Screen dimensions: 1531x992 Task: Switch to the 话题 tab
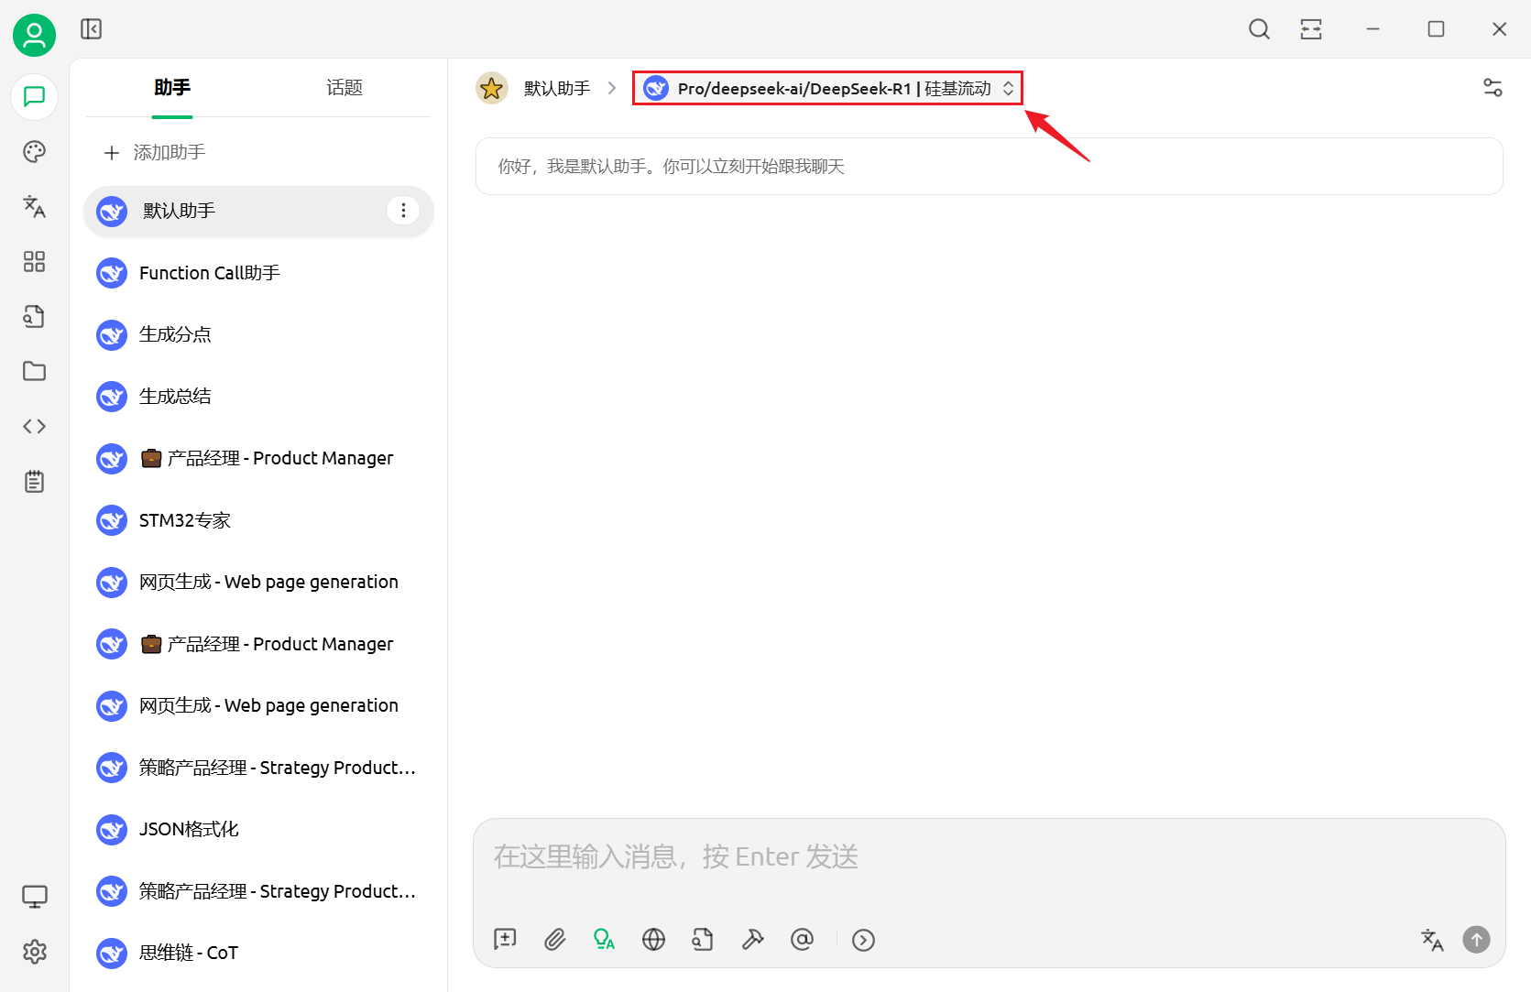click(x=344, y=88)
